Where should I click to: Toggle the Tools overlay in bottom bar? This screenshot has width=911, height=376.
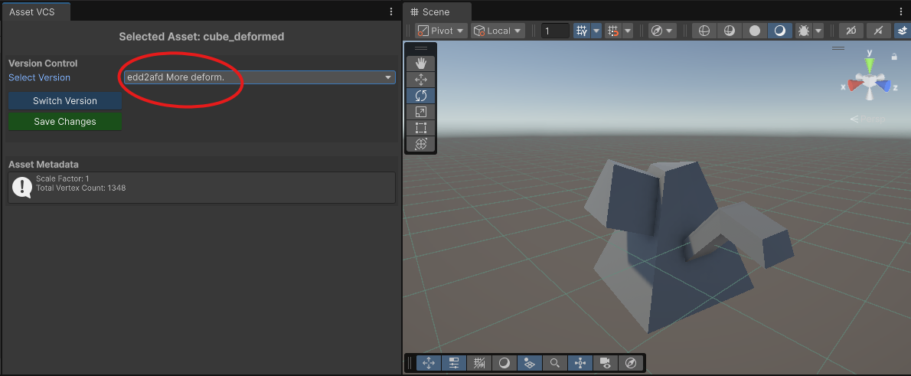point(429,363)
